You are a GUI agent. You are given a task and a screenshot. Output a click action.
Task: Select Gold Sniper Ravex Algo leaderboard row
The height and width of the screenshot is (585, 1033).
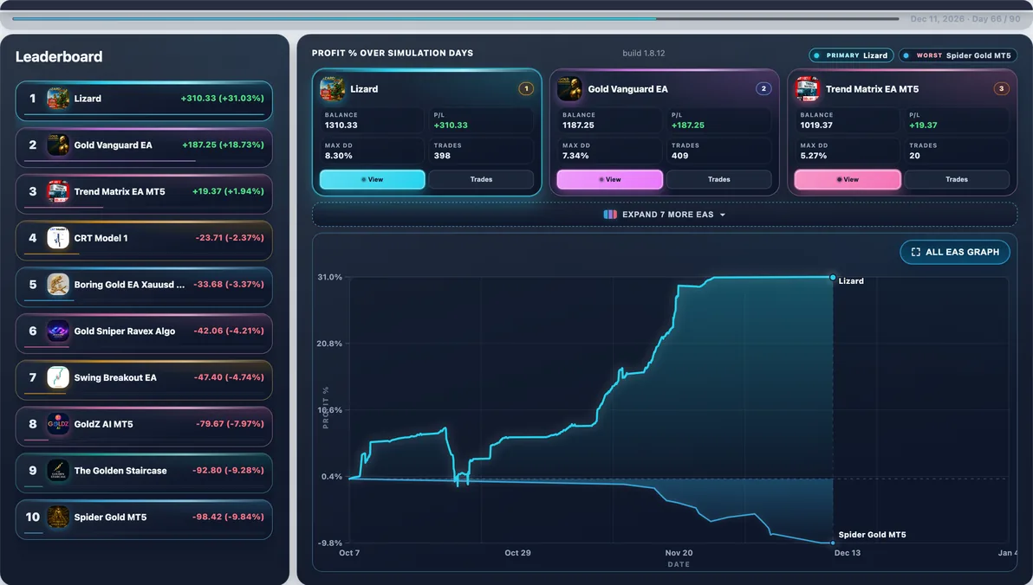[x=144, y=334]
